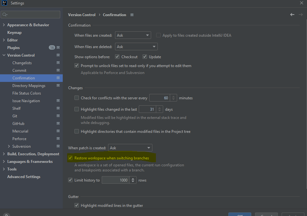The height and width of the screenshot is (216, 307).
Task: Toggle Highlight modified lines in the gutter
Action: 77,206
